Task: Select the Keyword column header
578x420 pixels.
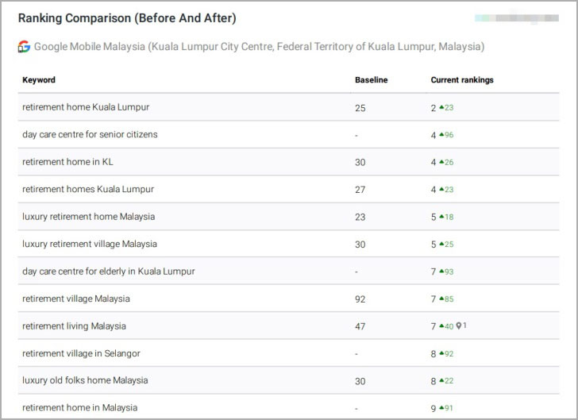Action: 39,80
